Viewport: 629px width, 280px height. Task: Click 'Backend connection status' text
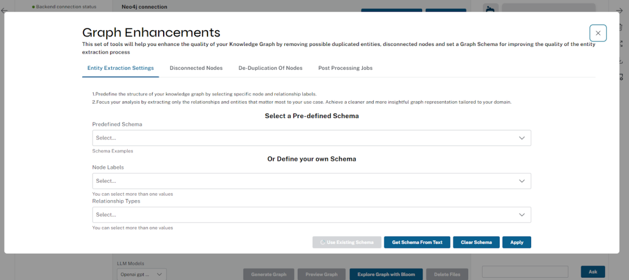coord(66,7)
